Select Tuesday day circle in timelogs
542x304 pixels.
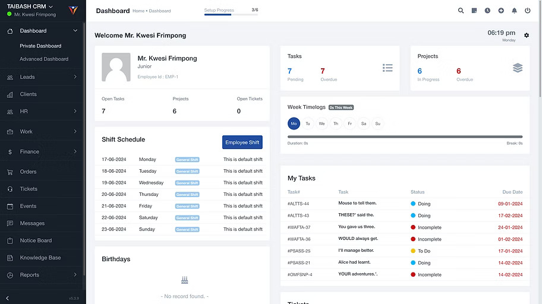[x=308, y=123]
